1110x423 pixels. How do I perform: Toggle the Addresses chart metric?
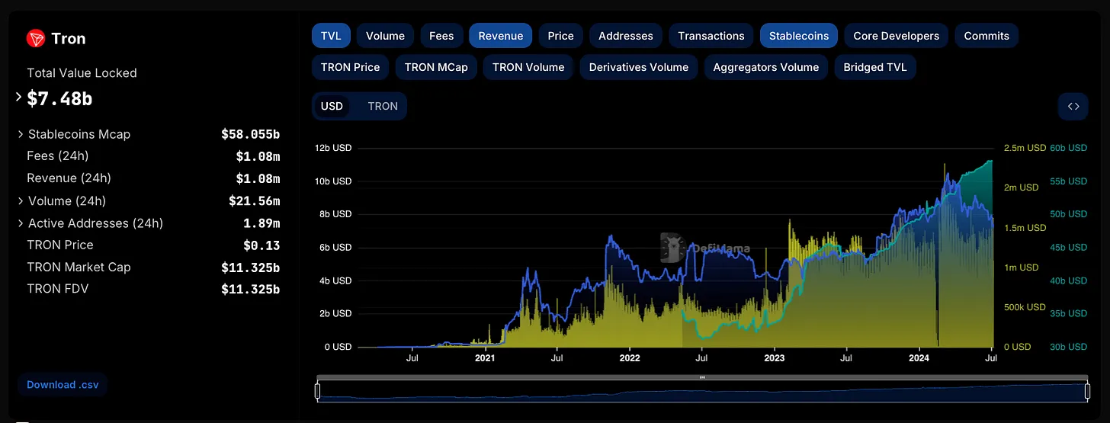tap(626, 36)
